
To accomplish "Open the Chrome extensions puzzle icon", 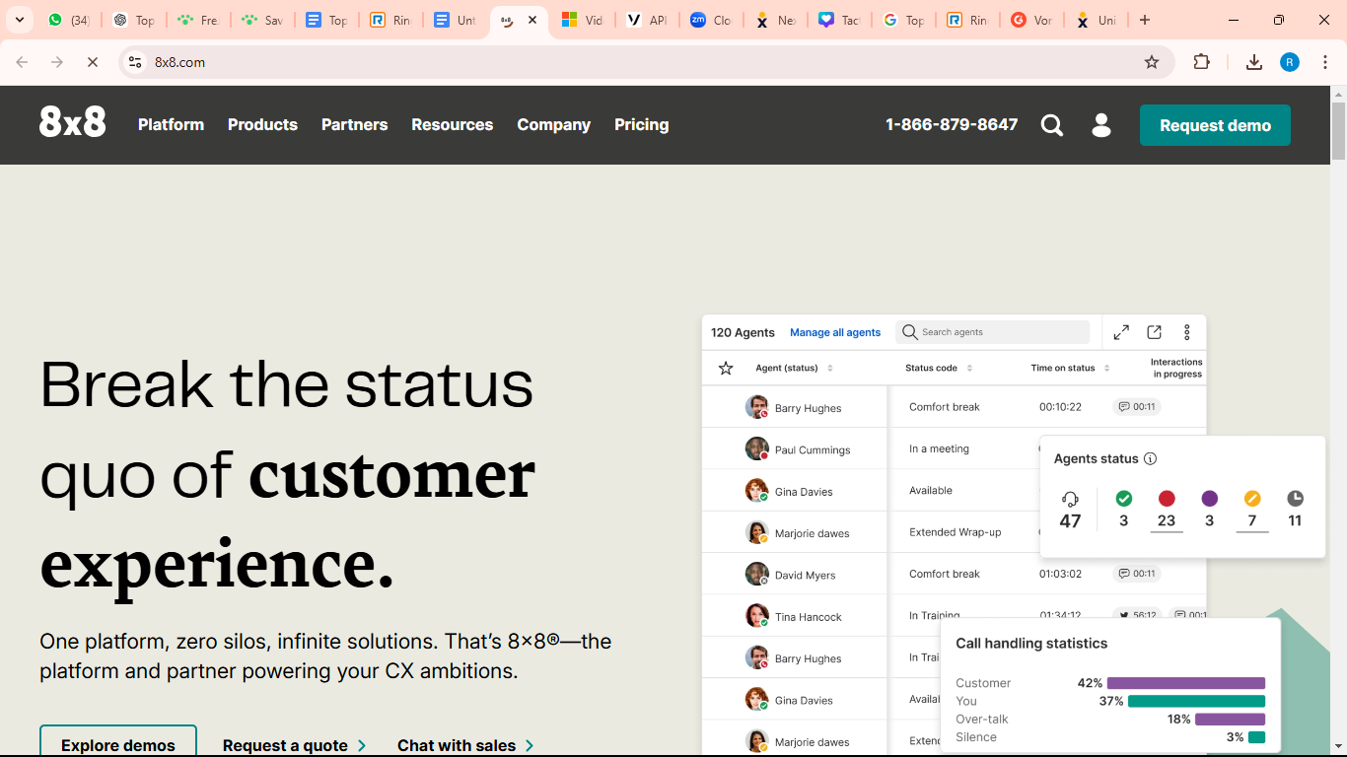I will pyautogui.click(x=1201, y=62).
